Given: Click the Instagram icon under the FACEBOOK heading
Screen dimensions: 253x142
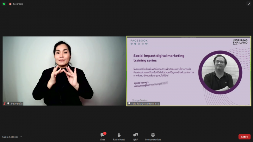Looking at the screenshot, I should 139,44.
